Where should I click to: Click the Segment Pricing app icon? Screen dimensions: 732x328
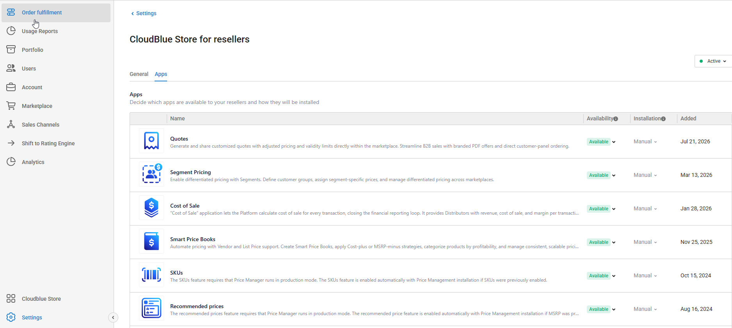click(151, 175)
